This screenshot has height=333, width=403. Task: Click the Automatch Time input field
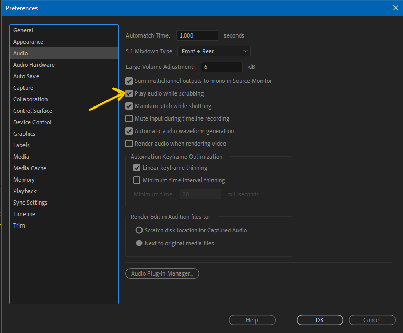coord(197,35)
